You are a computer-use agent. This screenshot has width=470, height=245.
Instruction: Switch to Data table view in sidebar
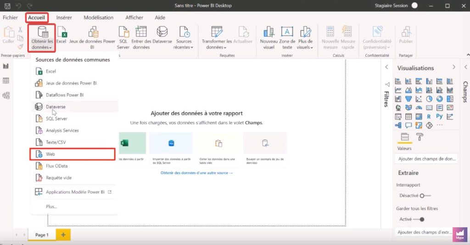point(6,81)
